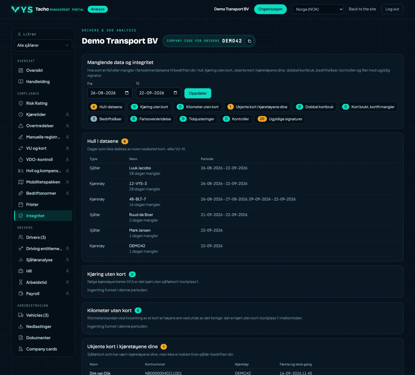Open Dokumenter in the sidebar

tap(43, 338)
